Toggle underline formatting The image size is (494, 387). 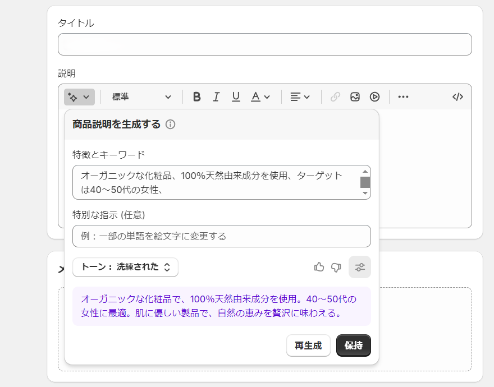click(x=236, y=97)
